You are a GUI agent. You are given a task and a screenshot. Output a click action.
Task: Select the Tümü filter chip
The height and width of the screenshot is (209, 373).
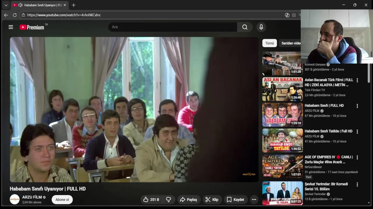pos(270,43)
